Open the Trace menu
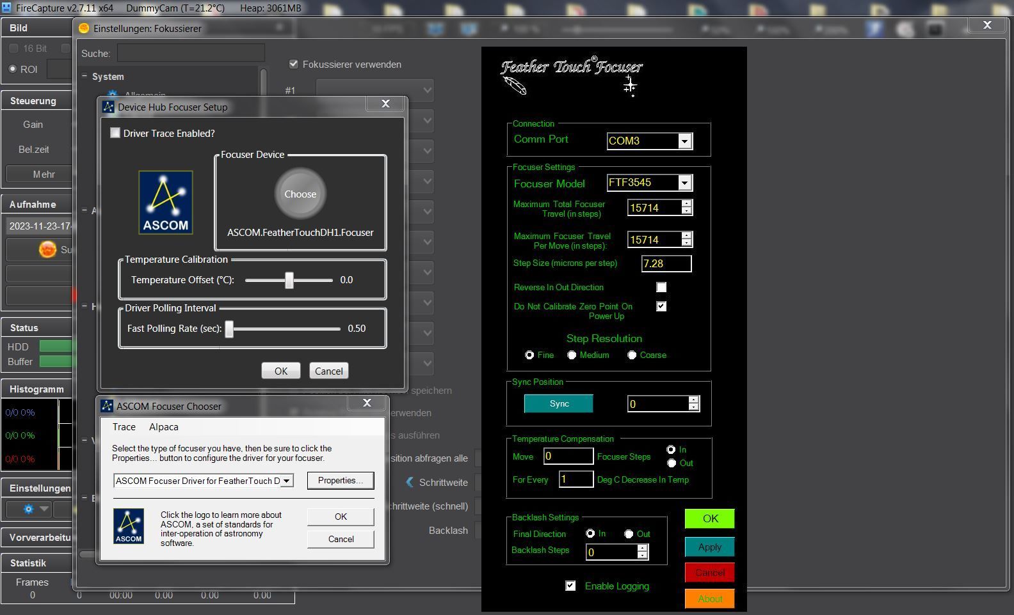 pos(124,426)
